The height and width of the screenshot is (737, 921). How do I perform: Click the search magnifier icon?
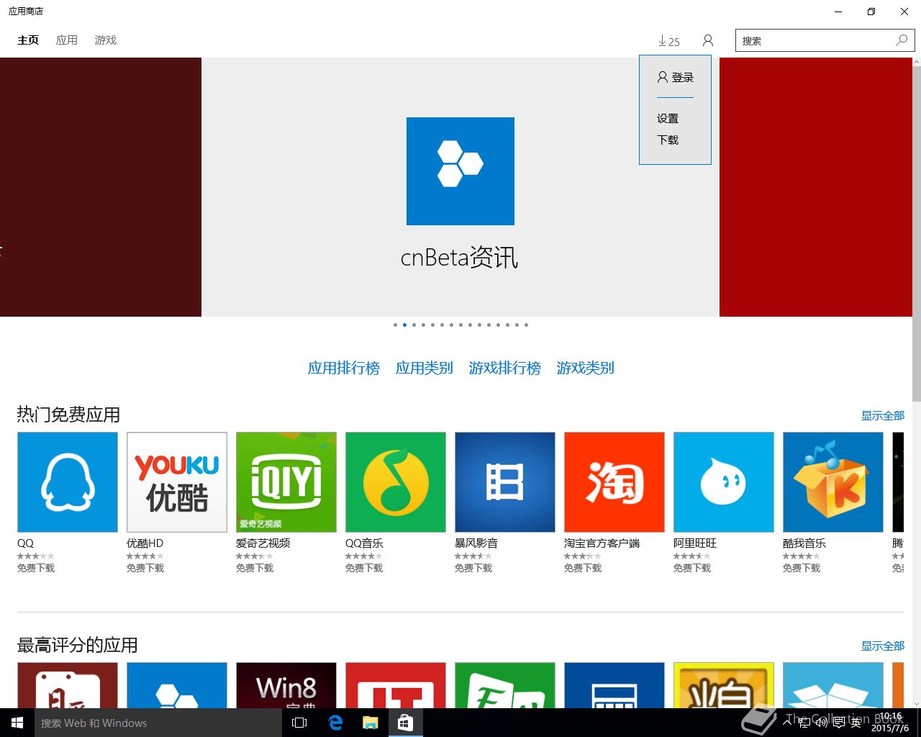(902, 40)
